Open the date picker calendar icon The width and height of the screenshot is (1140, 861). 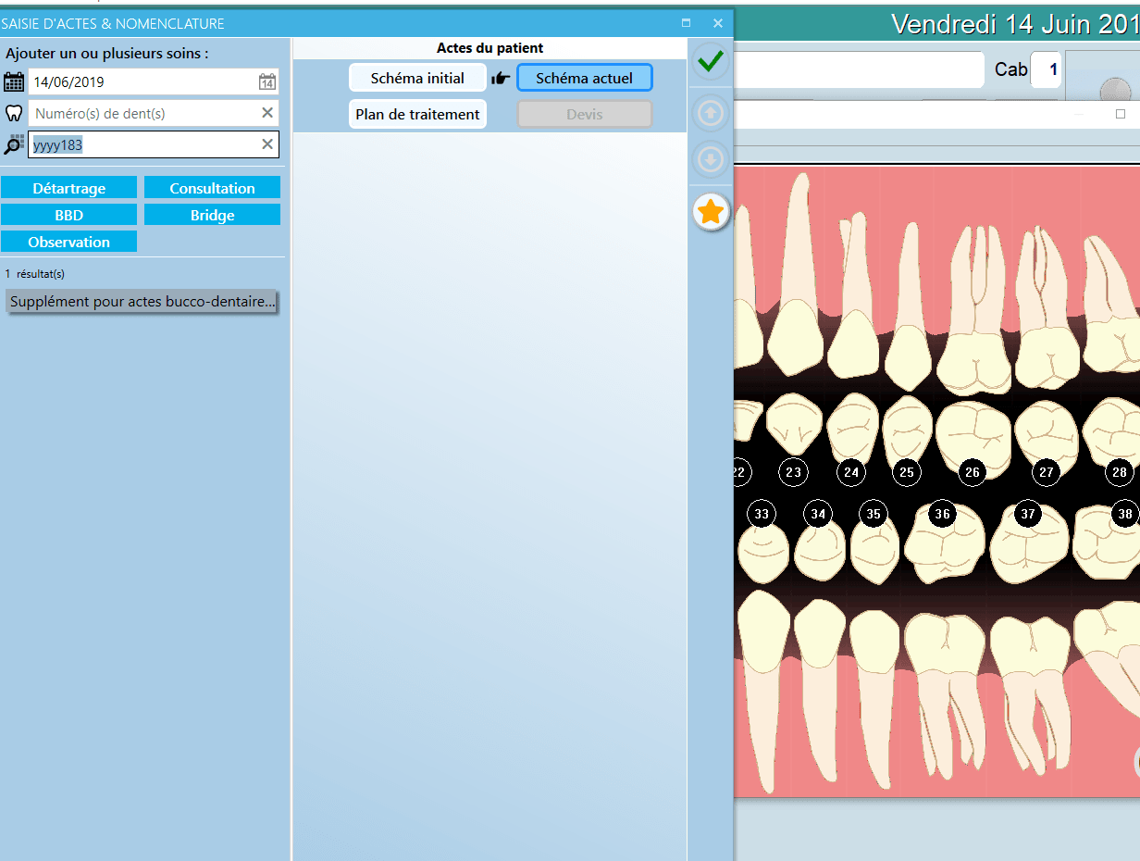coord(266,81)
